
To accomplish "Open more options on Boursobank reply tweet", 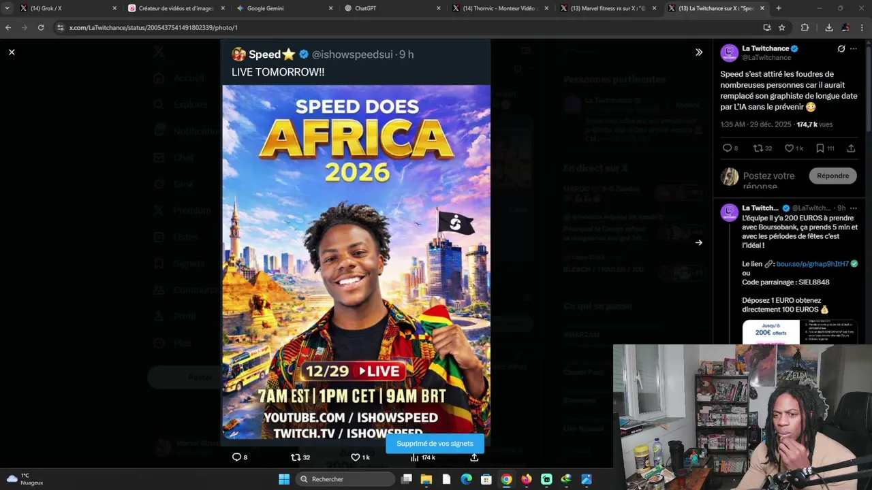I will pos(854,208).
